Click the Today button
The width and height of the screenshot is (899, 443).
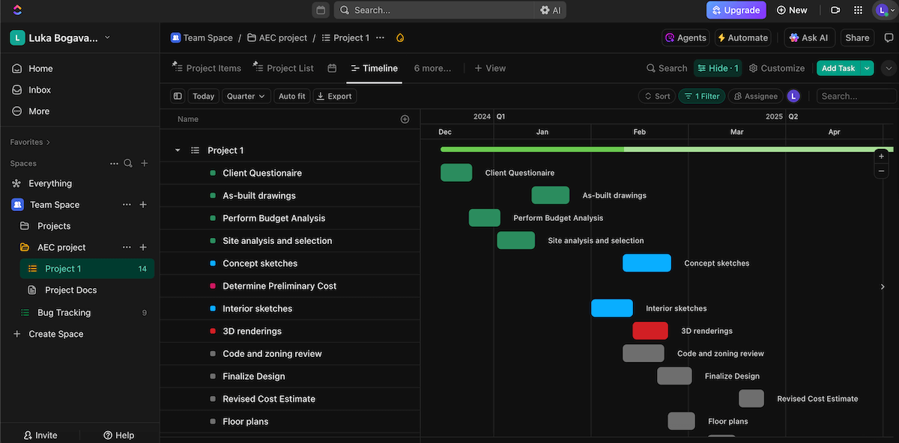coord(203,96)
